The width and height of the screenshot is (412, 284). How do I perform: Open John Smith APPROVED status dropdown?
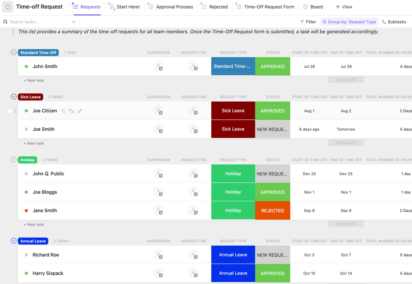pyautogui.click(x=272, y=66)
